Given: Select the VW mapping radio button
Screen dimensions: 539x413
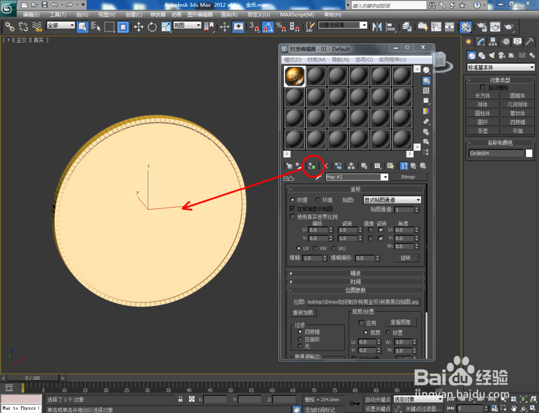Looking at the screenshot, I should coord(314,248).
